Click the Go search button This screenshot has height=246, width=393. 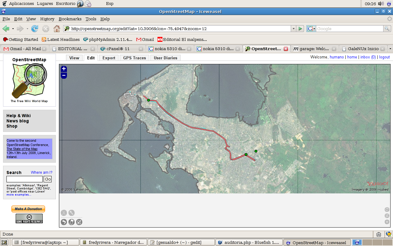click(x=48, y=179)
